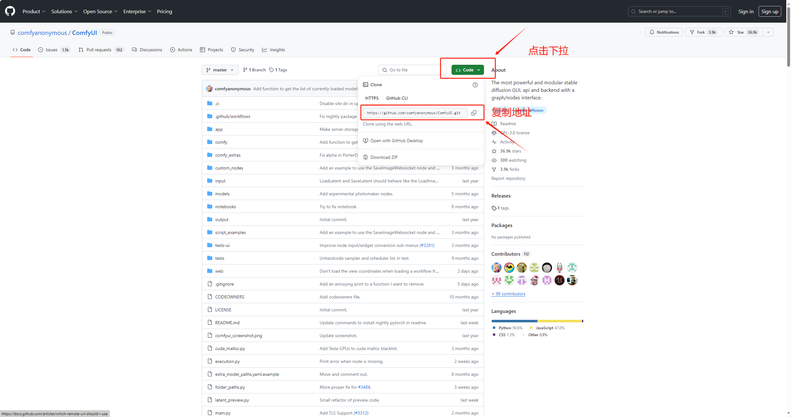This screenshot has height=417, width=791.
Task: Expand the Open Source menu
Action: pos(100,11)
